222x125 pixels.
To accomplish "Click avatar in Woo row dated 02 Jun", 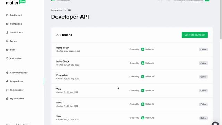I will [x=143, y=118].
